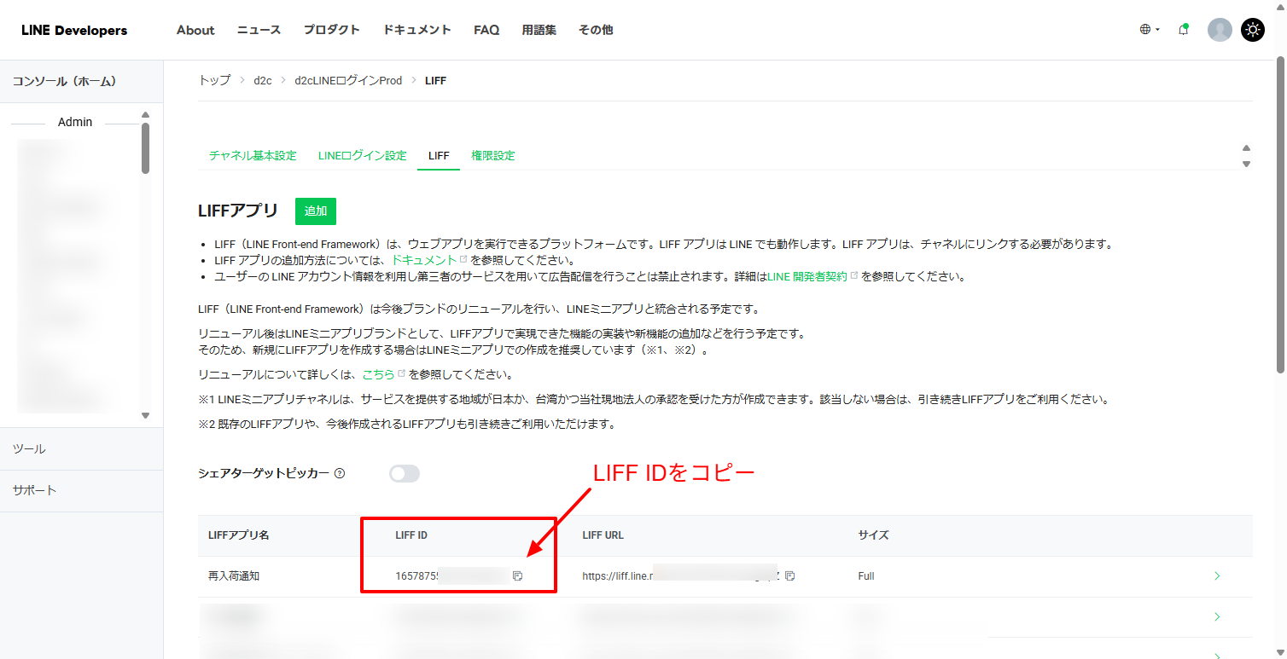
Task: Open the 再入荷通知 row chevron
Action: point(1217,576)
